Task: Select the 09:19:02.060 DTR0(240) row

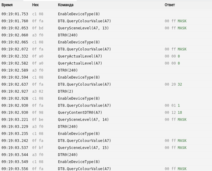Action: [106, 35]
